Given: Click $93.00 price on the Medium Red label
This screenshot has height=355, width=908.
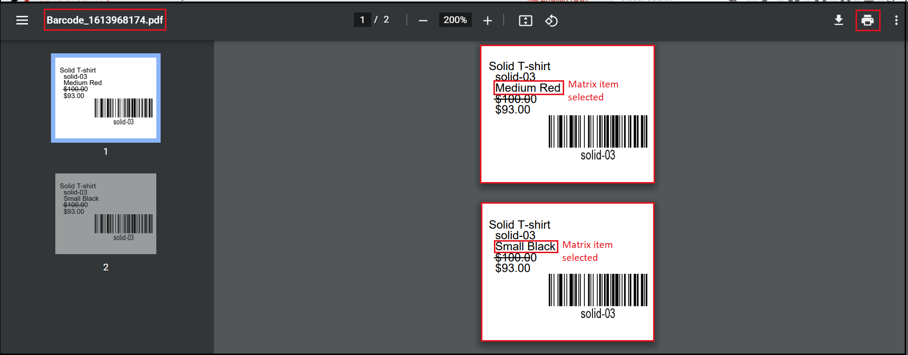Looking at the screenshot, I should tap(513, 110).
